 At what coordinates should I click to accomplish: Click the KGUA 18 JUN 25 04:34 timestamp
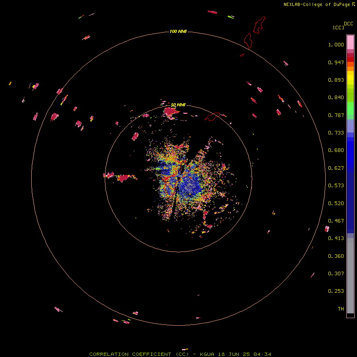tap(235, 354)
